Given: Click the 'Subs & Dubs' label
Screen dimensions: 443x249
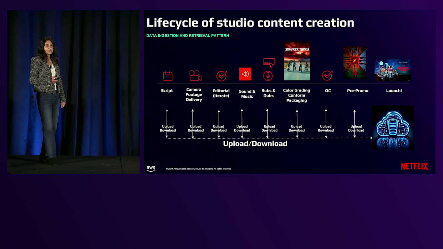Looking at the screenshot, I should pyautogui.click(x=268, y=93).
